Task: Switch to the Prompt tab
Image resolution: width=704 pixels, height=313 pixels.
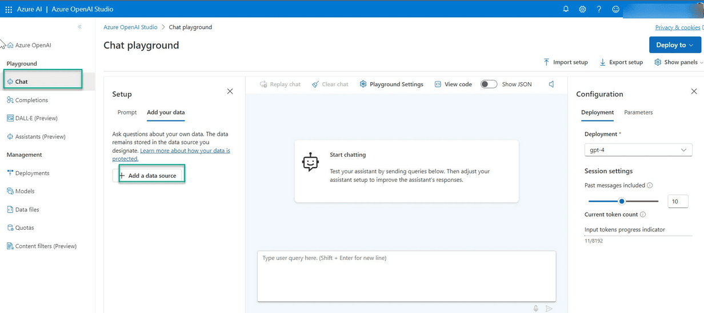Action: [x=127, y=112]
